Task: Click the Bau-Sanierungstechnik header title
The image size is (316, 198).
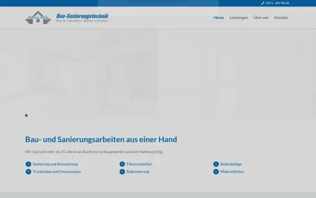Action: (x=82, y=16)
